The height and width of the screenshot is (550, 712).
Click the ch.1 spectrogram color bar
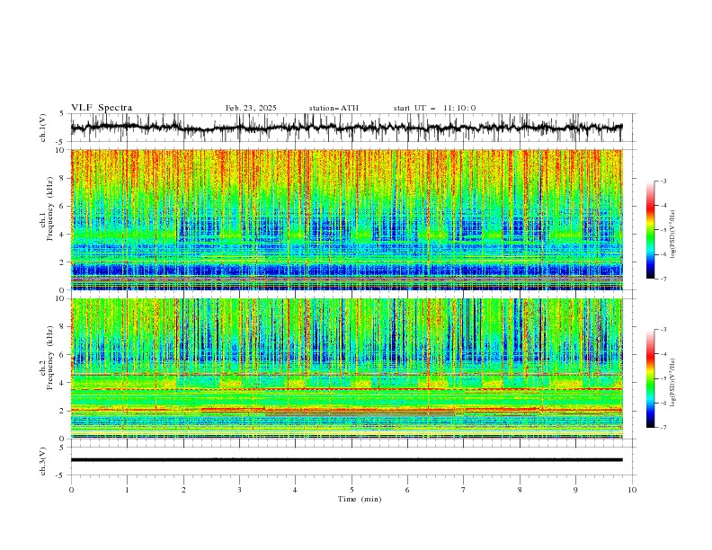pyautogui.click(x=651, y=230)
